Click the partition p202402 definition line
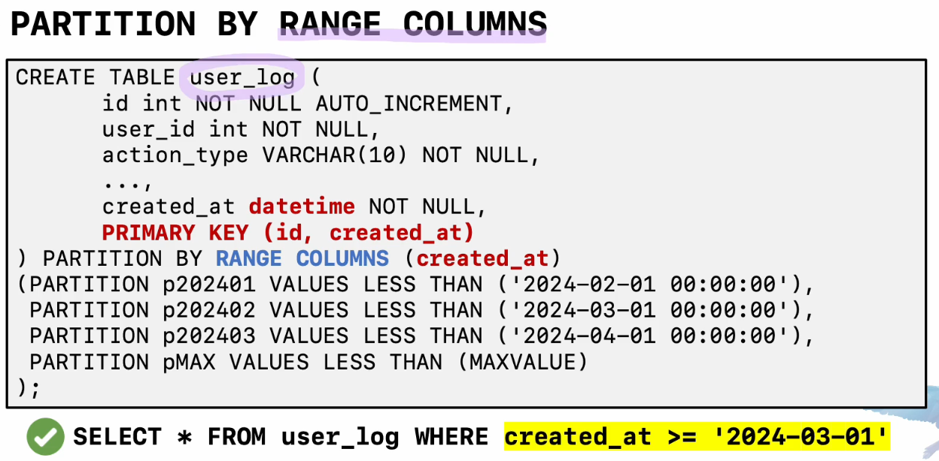This screenshot has width=939, height=461. click(x=422, y=310)
